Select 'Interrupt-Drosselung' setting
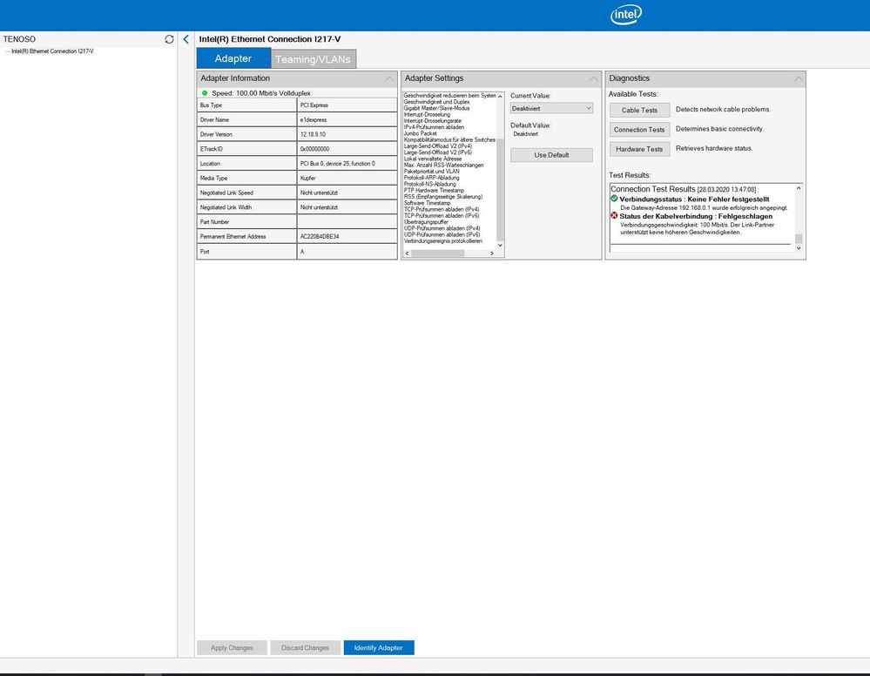The image size is (870, 676). click(x=427, y=114)
